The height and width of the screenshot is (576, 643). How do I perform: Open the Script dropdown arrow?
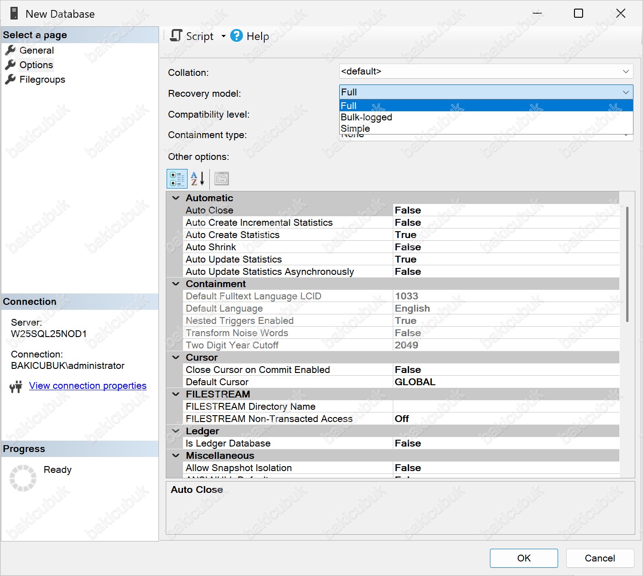pyautogui.click(x=223, y=36)
